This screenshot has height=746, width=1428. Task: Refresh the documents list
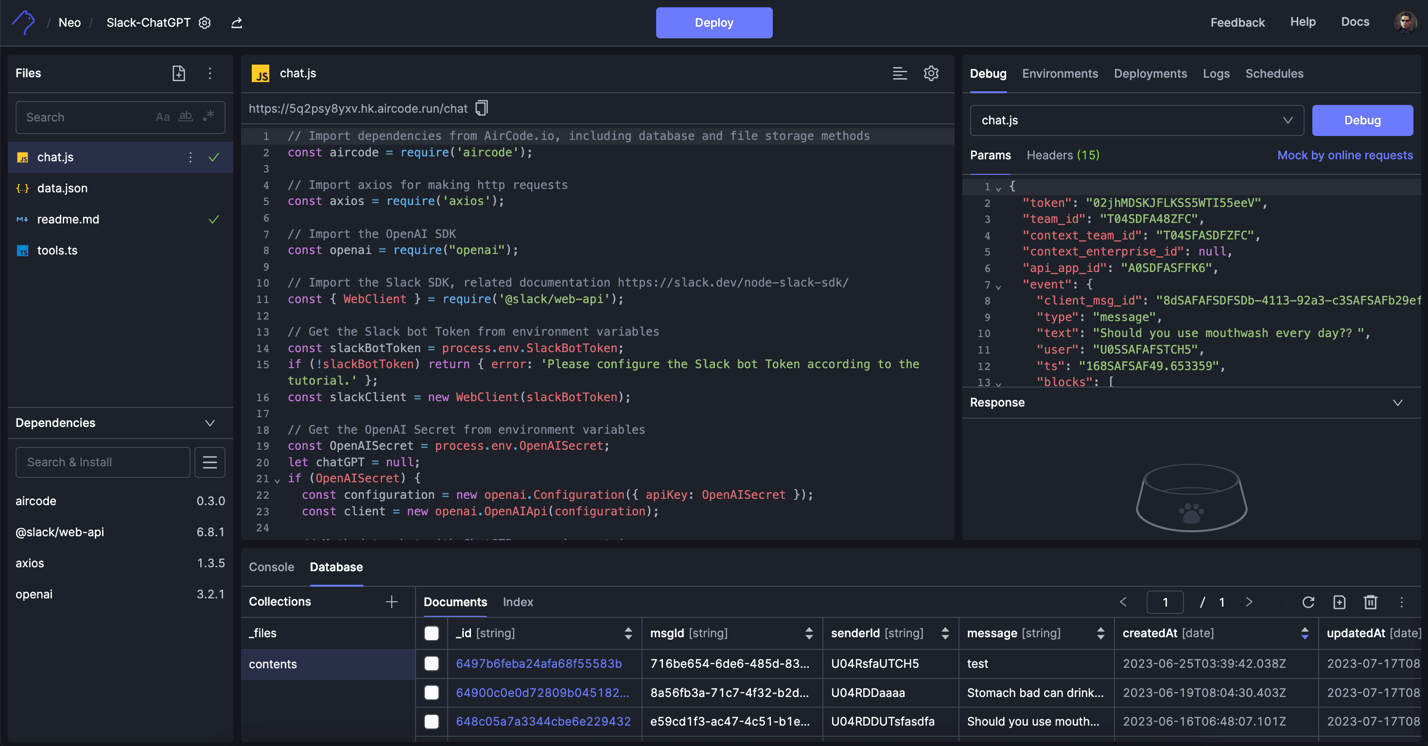coord(1308,602)
